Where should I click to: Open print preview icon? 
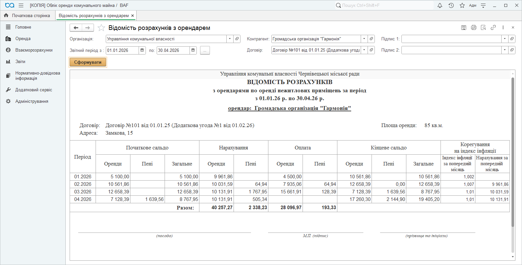pyautogui.click(x=483, y=28)
